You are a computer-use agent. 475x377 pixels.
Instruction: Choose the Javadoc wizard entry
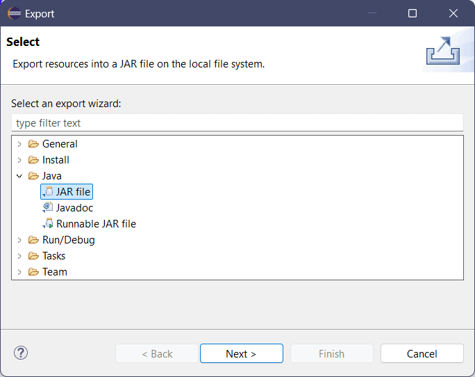(74, 208)
